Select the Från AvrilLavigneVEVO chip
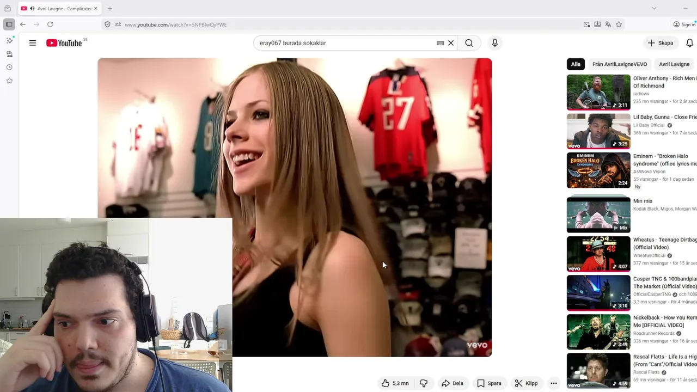This screenshot has width=697, height=392. pyautogui.click(x=620, y=64)
